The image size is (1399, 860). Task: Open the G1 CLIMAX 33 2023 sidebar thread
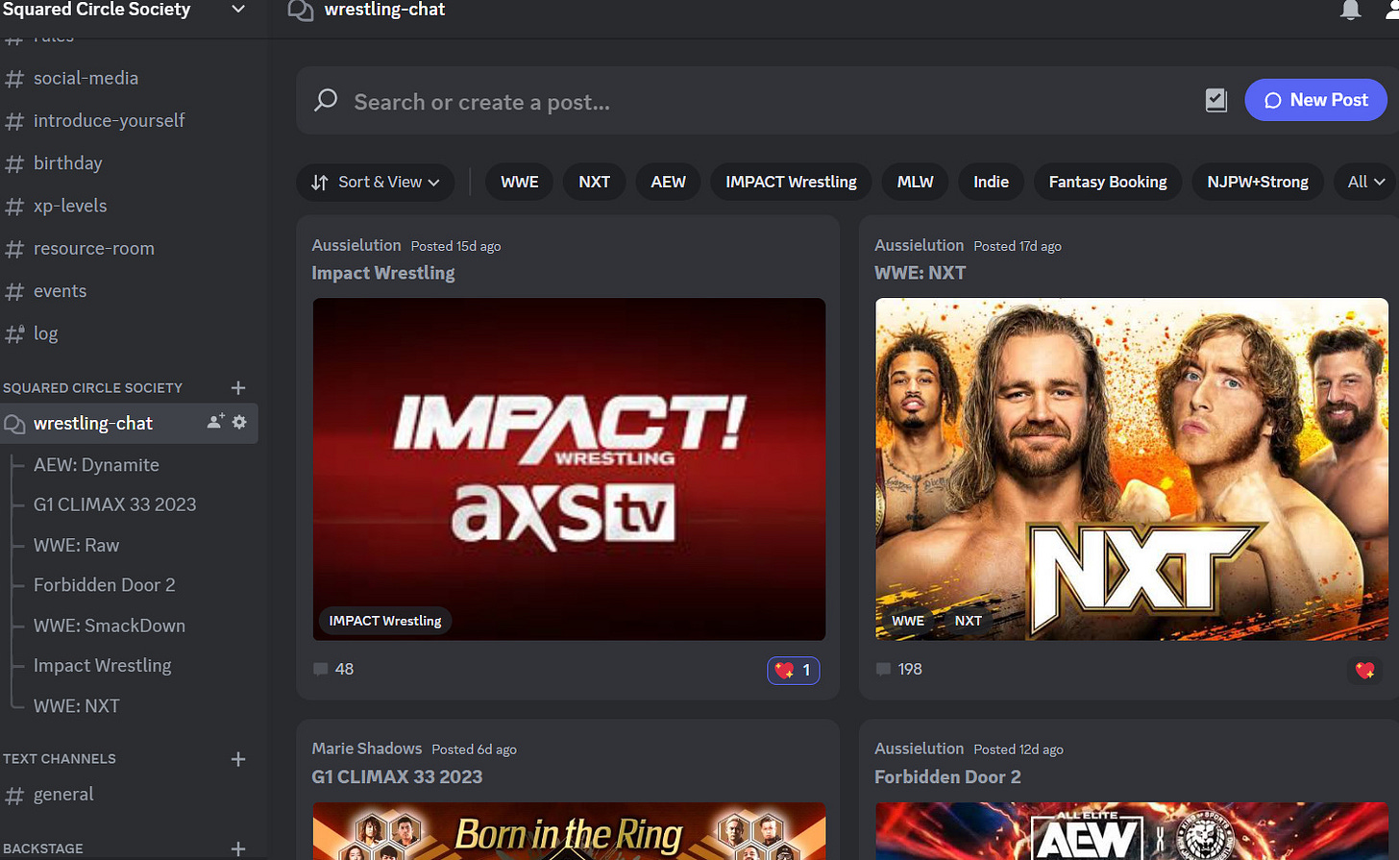point(114,504)
